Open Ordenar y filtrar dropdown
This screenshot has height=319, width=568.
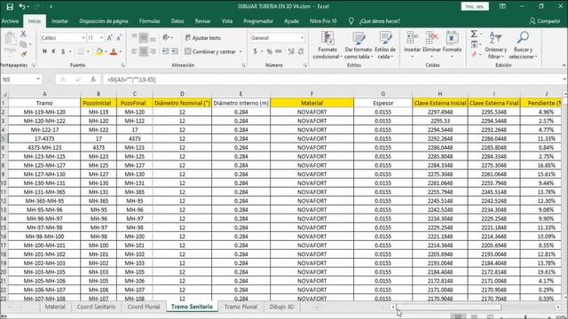(495, 45)
